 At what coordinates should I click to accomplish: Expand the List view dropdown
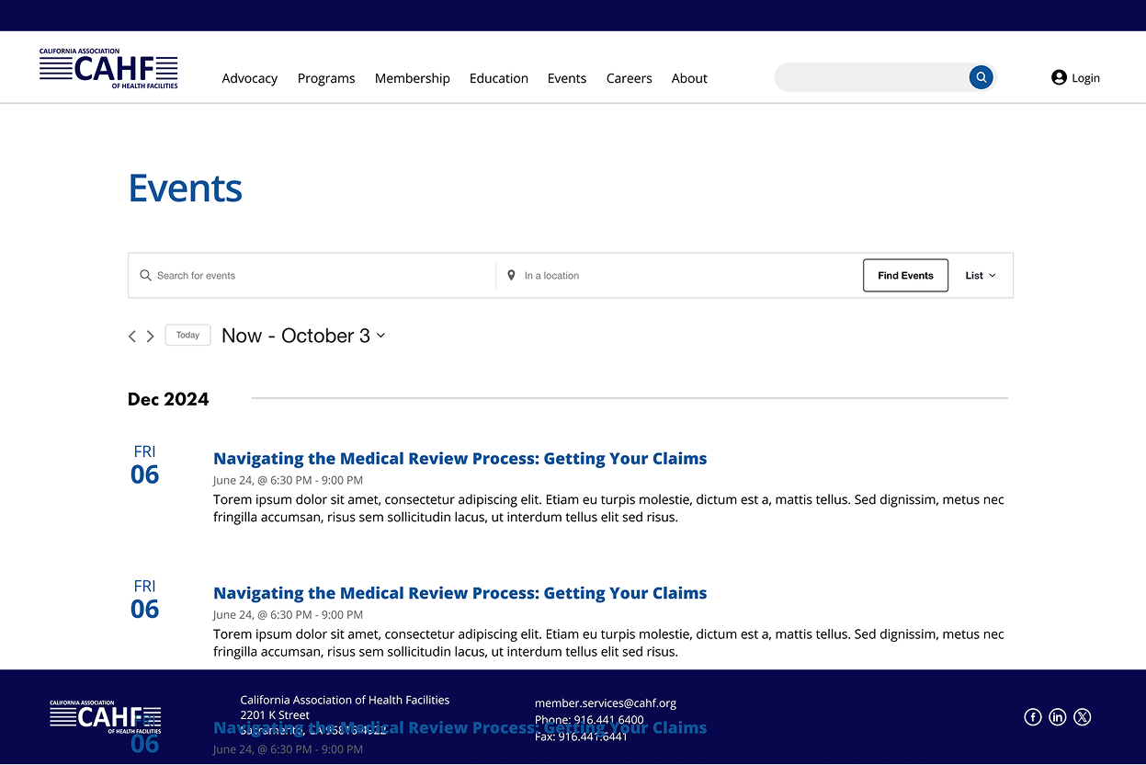click(x=980, y=276)
